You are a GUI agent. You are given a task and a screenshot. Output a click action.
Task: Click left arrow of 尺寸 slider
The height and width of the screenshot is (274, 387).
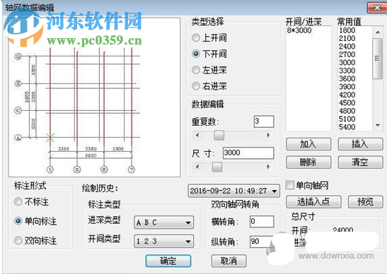pyautogui.click(x=197, y=167)
